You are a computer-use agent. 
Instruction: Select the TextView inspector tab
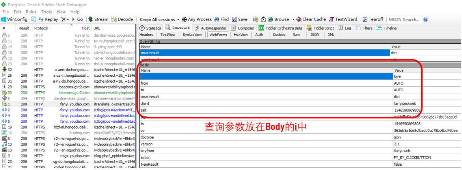click(168, 34)
